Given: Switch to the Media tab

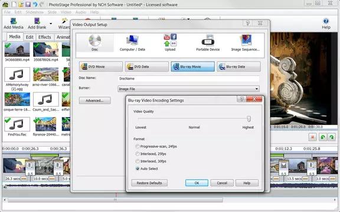Looking at the screenshot, I should tap(15, 37).
